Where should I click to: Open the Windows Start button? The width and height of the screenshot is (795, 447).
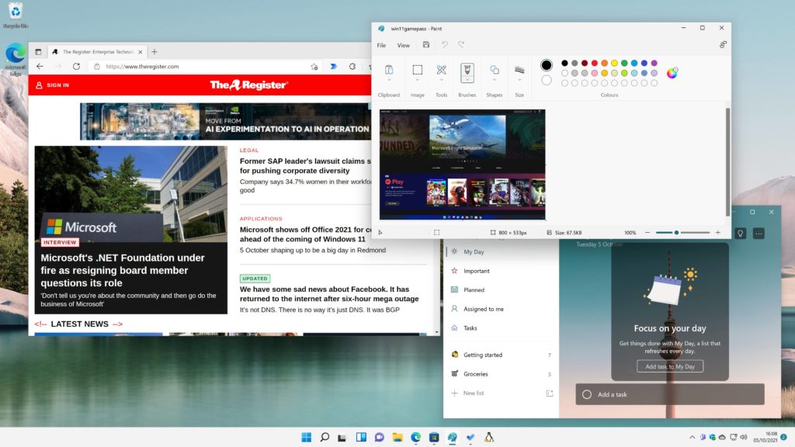pos(306,438)
